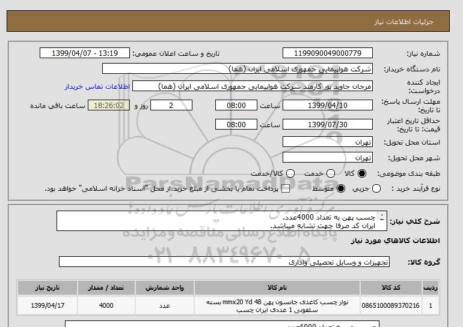Click the remaining days field showing 2
Image resolution: width=463 pixels, height=327 pixels.
click(x=171, y=105)
